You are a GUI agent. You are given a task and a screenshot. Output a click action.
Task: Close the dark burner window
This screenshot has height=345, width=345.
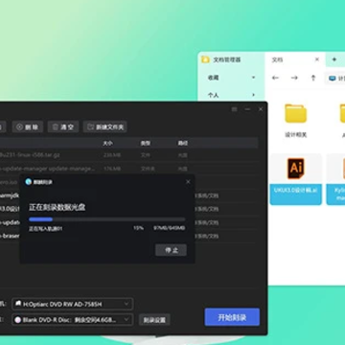coord(261,109)
